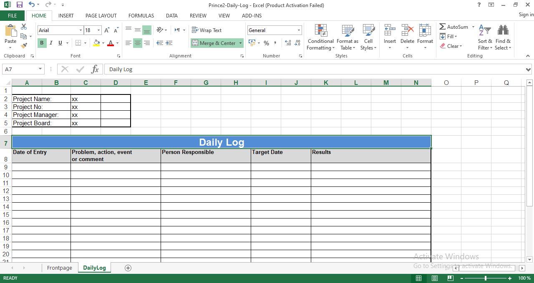
Task: Expand the formula bar
Action: 529,69
